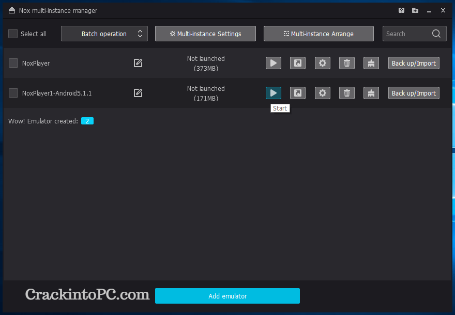Create desktop shortcut for NoxPlayer1-Android5.1.1
The width and height of the screenshot is (455, 315).
click(x=298, y=93)
